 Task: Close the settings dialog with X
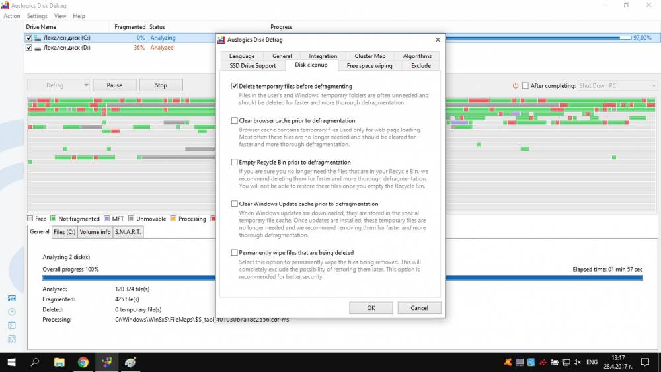tap(438, 40)
